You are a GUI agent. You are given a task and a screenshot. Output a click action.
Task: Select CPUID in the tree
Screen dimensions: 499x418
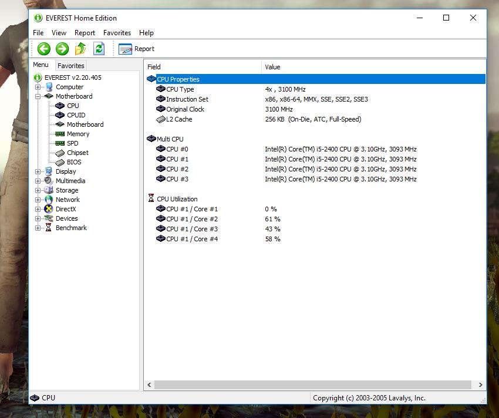pos(76,115)
